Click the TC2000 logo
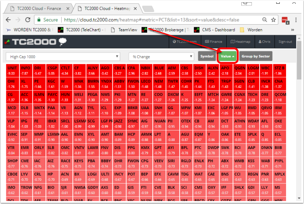 click(x=35, y=42)
